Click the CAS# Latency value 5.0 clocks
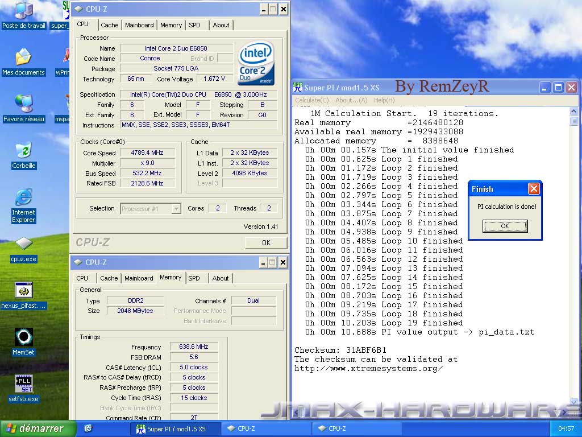 click(x=194, y=367)
